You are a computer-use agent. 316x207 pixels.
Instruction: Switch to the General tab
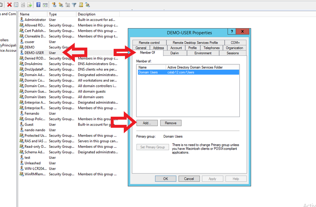141,48
